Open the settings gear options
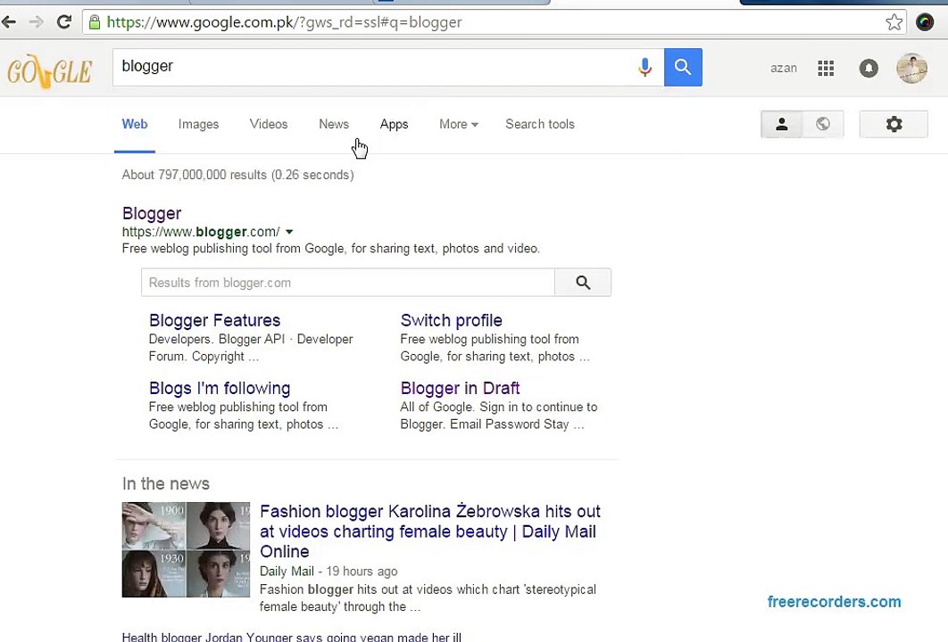Image resolution: width=948 pixels, height=642 pixels. pos(894,125)
